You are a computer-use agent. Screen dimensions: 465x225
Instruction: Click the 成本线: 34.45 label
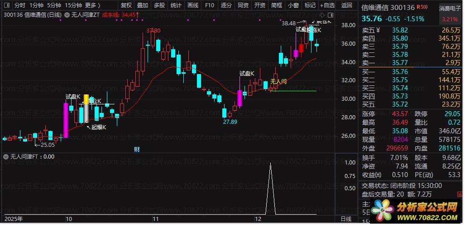click(120, 14)
